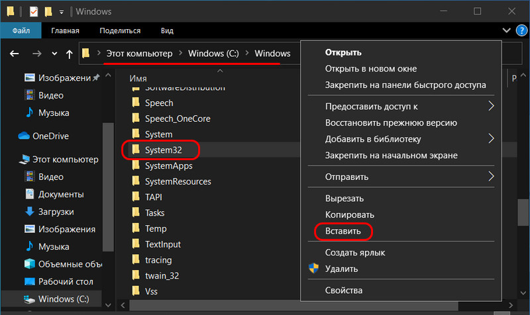Open Свойства from the context menu

click(401, 290)
